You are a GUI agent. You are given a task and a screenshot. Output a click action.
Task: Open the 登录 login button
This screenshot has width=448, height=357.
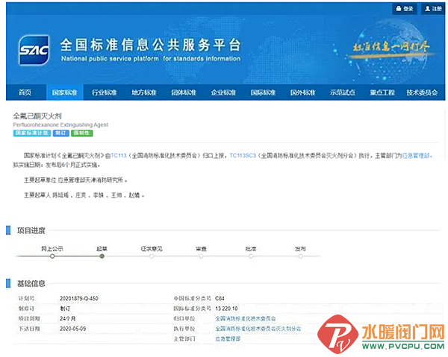pos(405,8)
